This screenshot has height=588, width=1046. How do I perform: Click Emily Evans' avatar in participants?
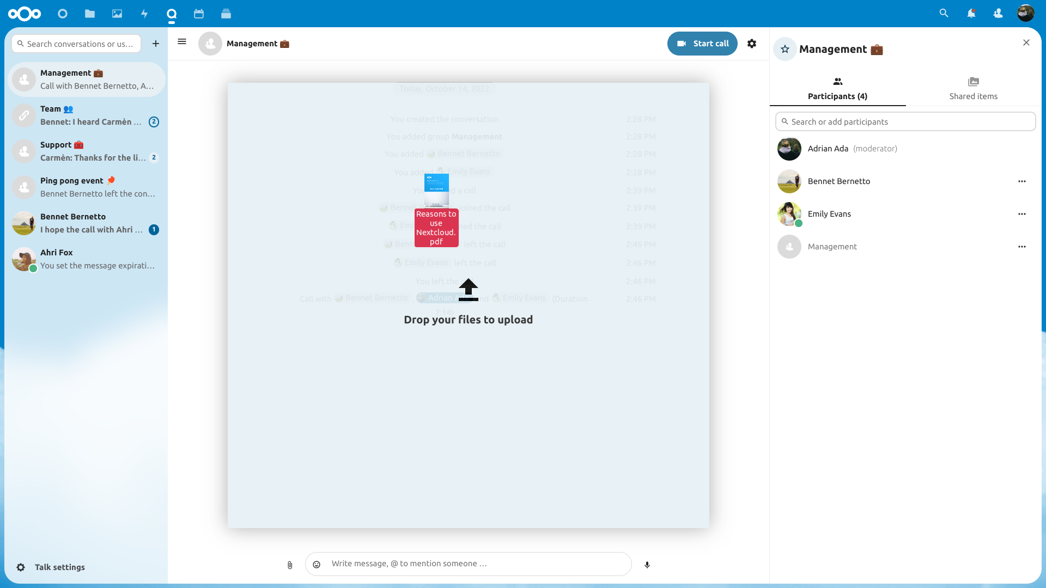click(789, 214)
